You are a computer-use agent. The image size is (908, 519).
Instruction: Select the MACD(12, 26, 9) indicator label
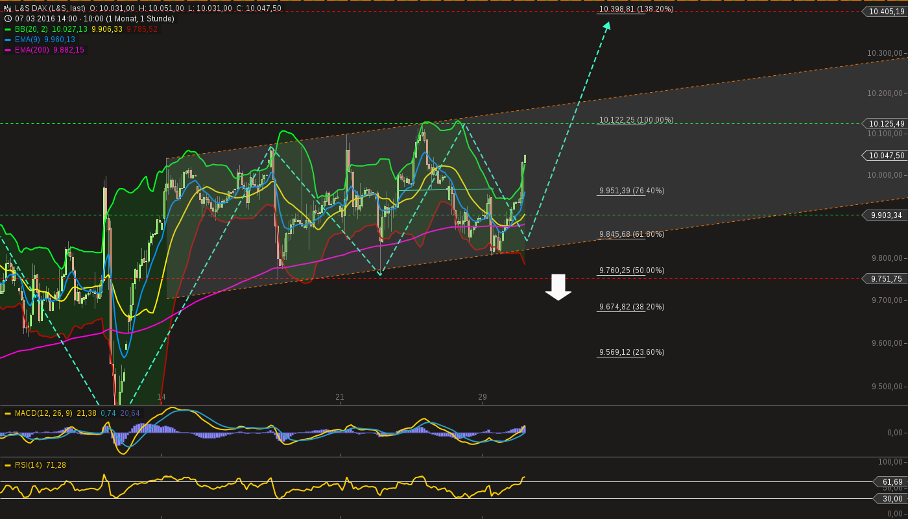(43, 413)
